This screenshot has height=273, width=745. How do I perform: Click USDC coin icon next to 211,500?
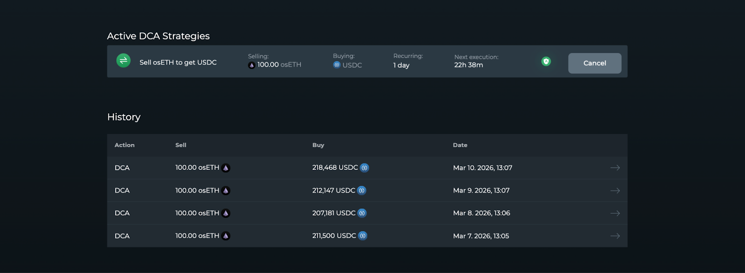tap(363, 236)
